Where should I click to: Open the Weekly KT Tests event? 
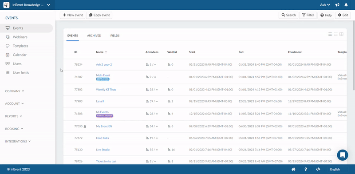tap(106, 90)
